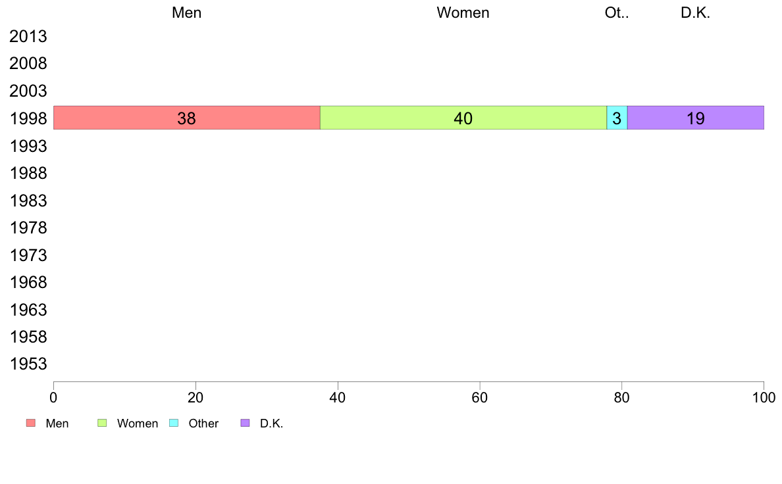This screenshot has width=782, height=484.
Task: Select the red Men bar segment showing 38
Action: click(x=186, y=118)
